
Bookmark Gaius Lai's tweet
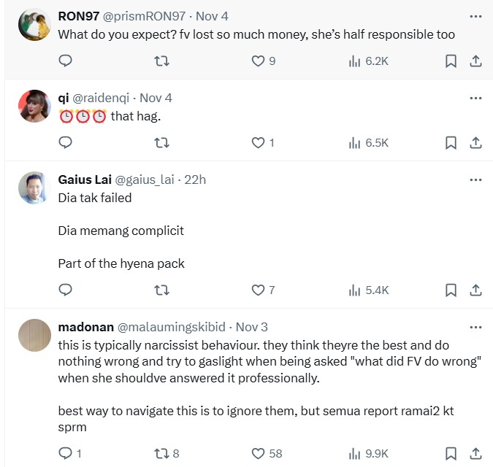[x=451, y=290]
